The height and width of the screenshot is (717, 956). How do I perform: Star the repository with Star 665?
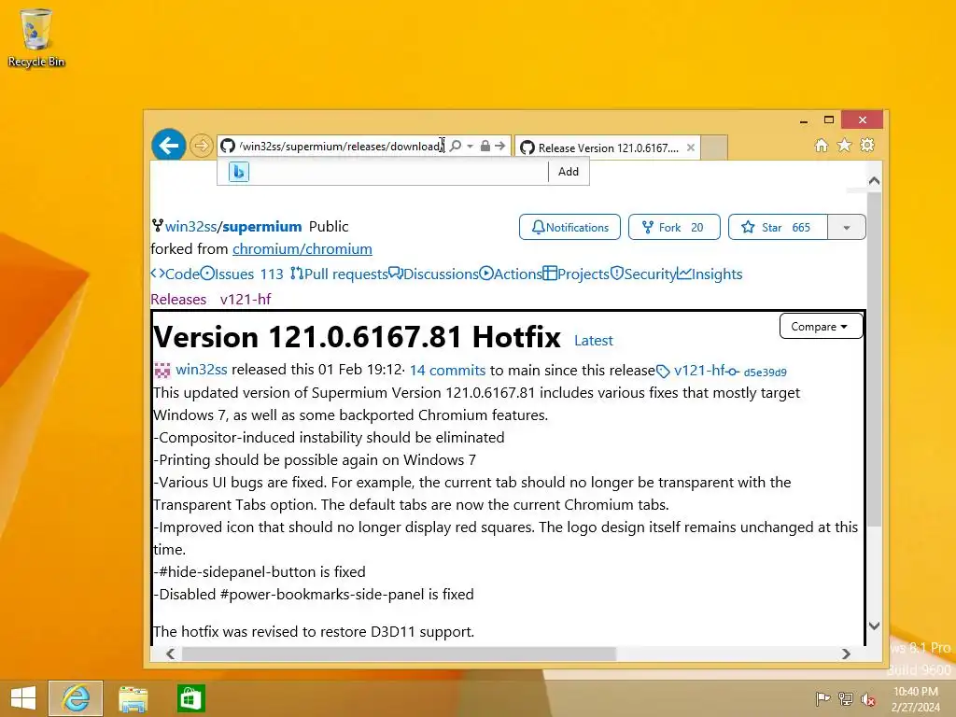(x=778, y=228)
